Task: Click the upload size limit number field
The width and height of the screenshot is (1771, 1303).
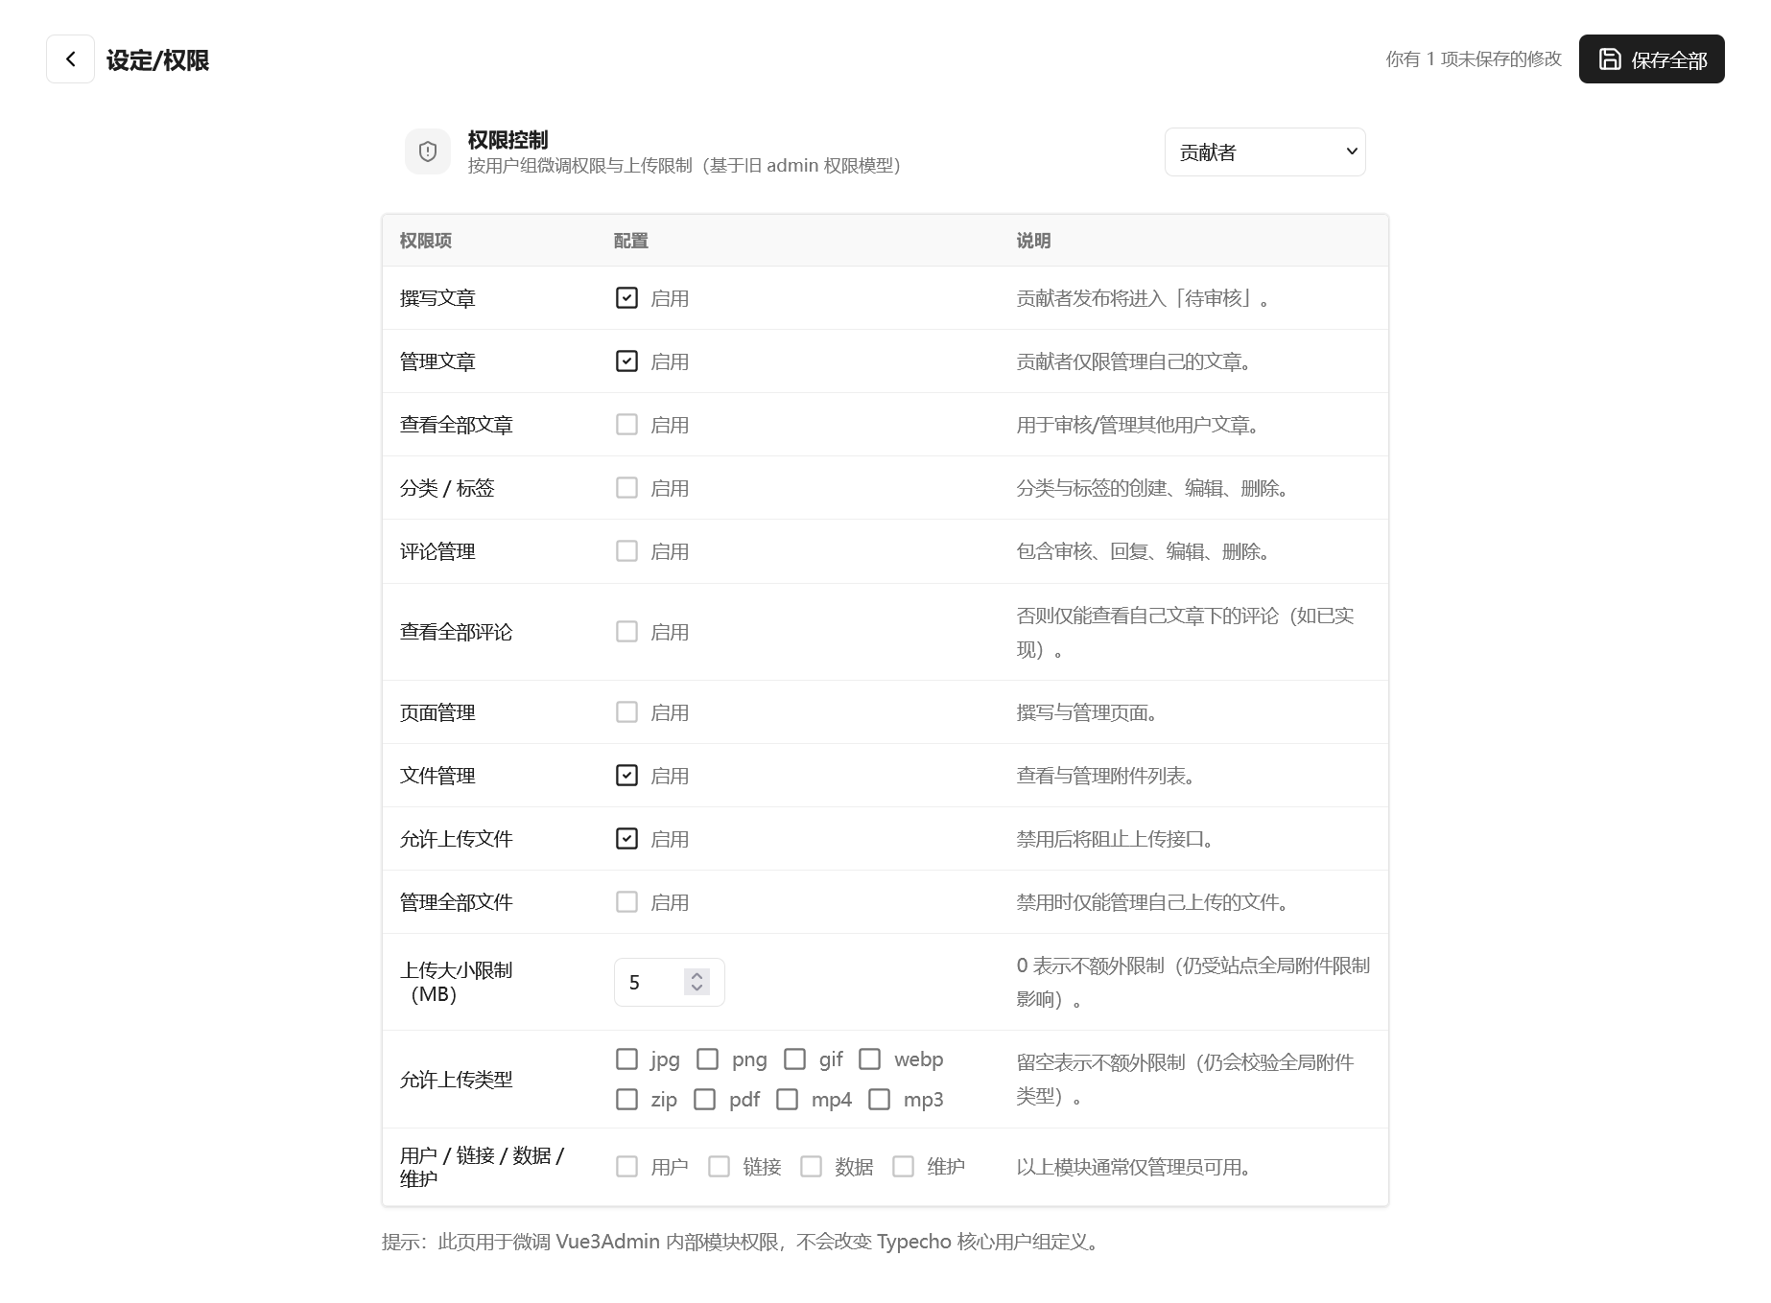Action: 650,983
